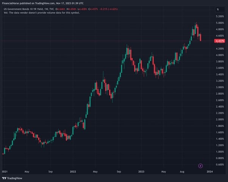Select the 1.600% price axis label
Image resolution: width=228 pixels, height=182 pixels.
point(220,132)
